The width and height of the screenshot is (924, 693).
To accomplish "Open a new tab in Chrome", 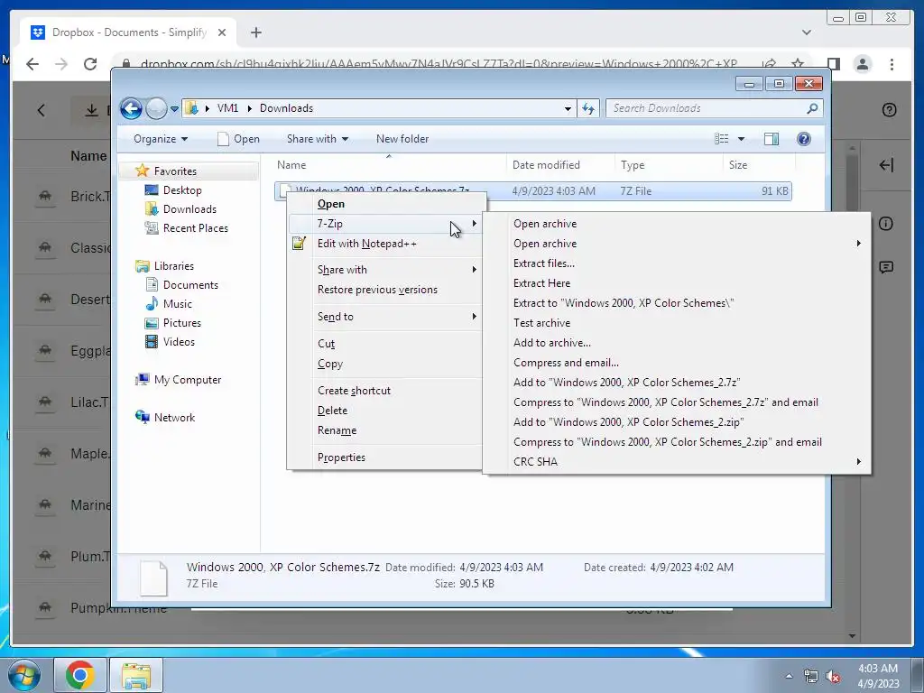I will pyautogui.click(x=255, y=32).
